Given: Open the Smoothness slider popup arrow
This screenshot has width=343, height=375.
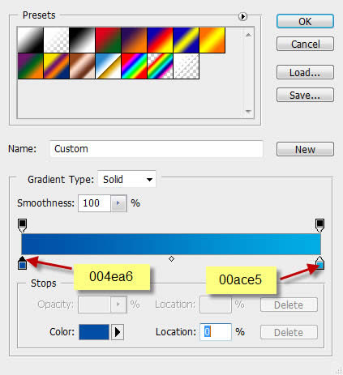Looking at the screenshot, I should pyautogui.click(x=118, y=203).
